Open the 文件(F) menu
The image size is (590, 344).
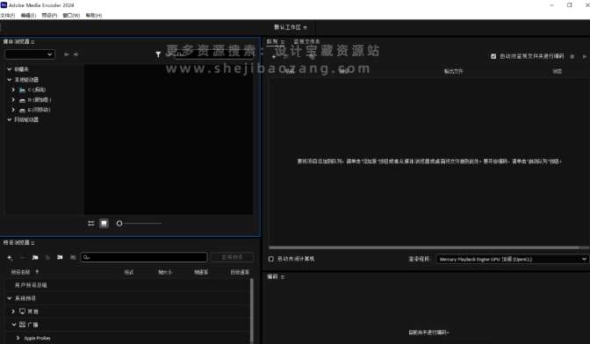[8, 16]
